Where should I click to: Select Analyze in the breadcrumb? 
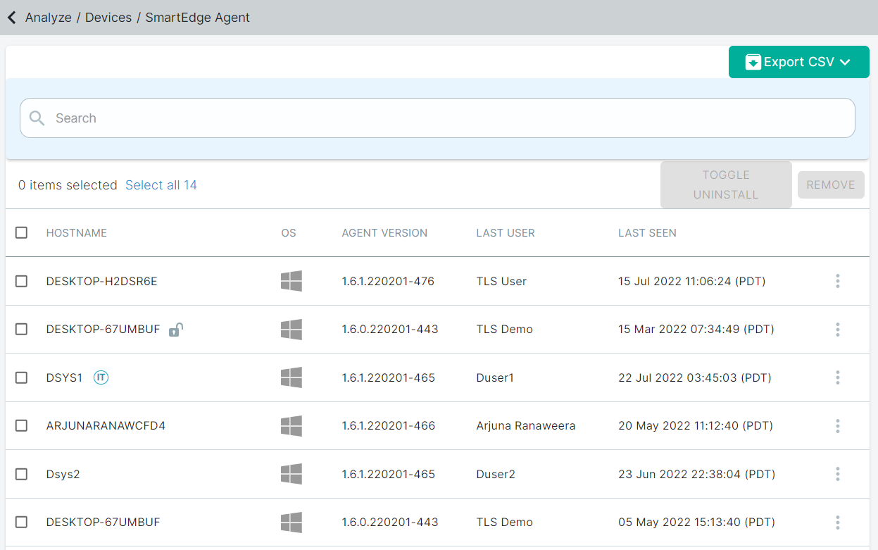(x=48, y=17)
